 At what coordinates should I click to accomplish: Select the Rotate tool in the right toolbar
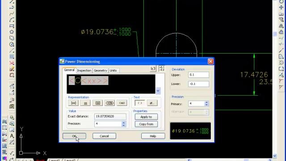pos(281,1)
